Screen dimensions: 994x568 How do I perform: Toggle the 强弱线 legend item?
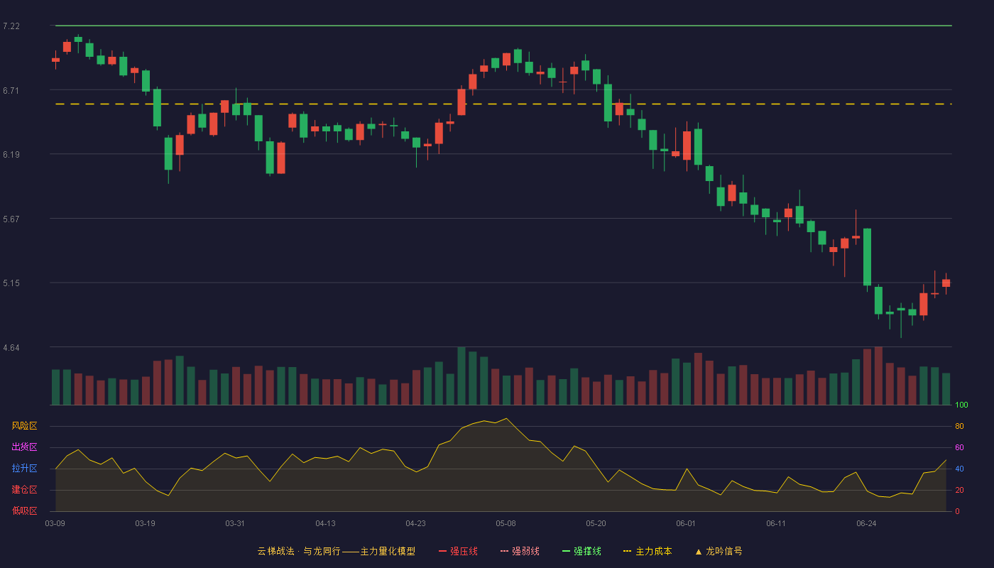[520, 551]
